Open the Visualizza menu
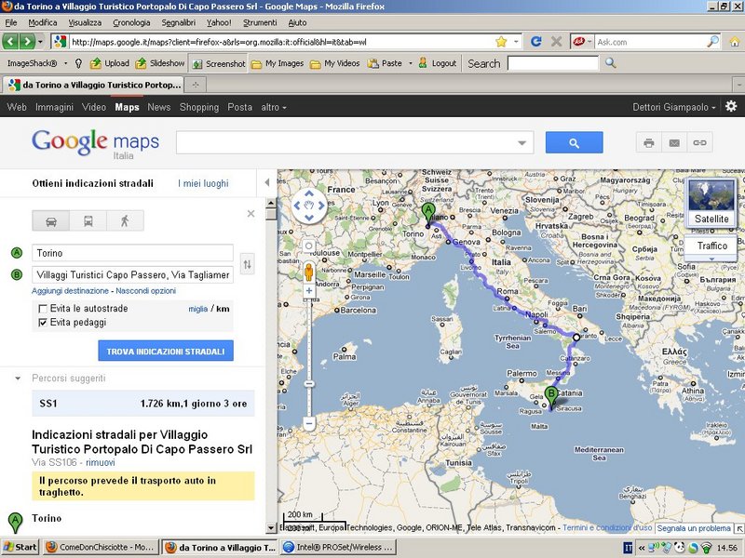Screen dimensions: 745x558 tap(85, 22)
